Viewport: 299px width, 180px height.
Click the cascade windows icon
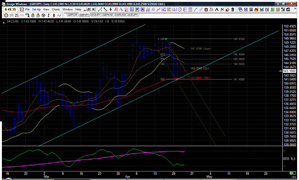tap(241, 10)
